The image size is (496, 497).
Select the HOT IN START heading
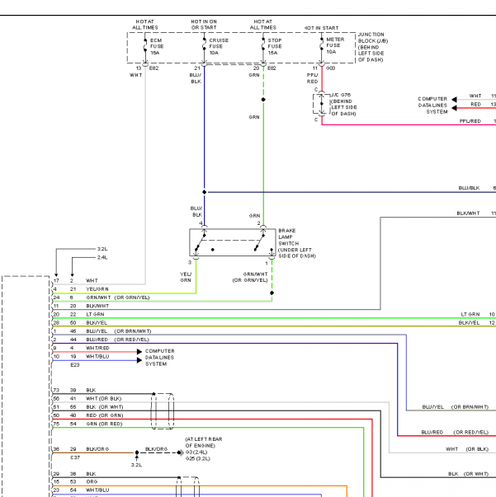pyautogui.click(x=322, y=28)
